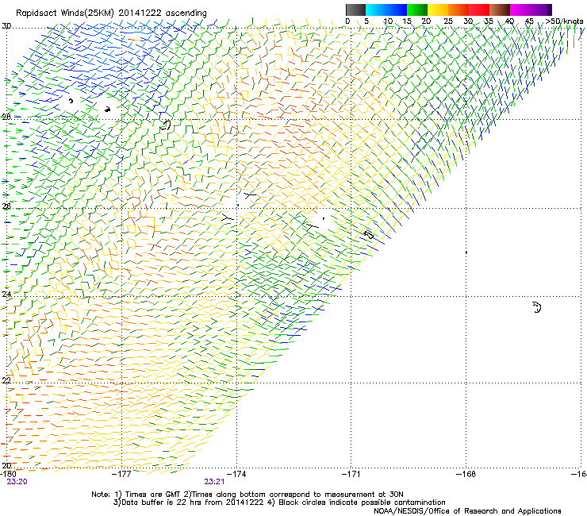Click the 'Rapidscat Winds(25KM) 20141222 ascending' title
The image size is (587, 516).
click(111, 13)
